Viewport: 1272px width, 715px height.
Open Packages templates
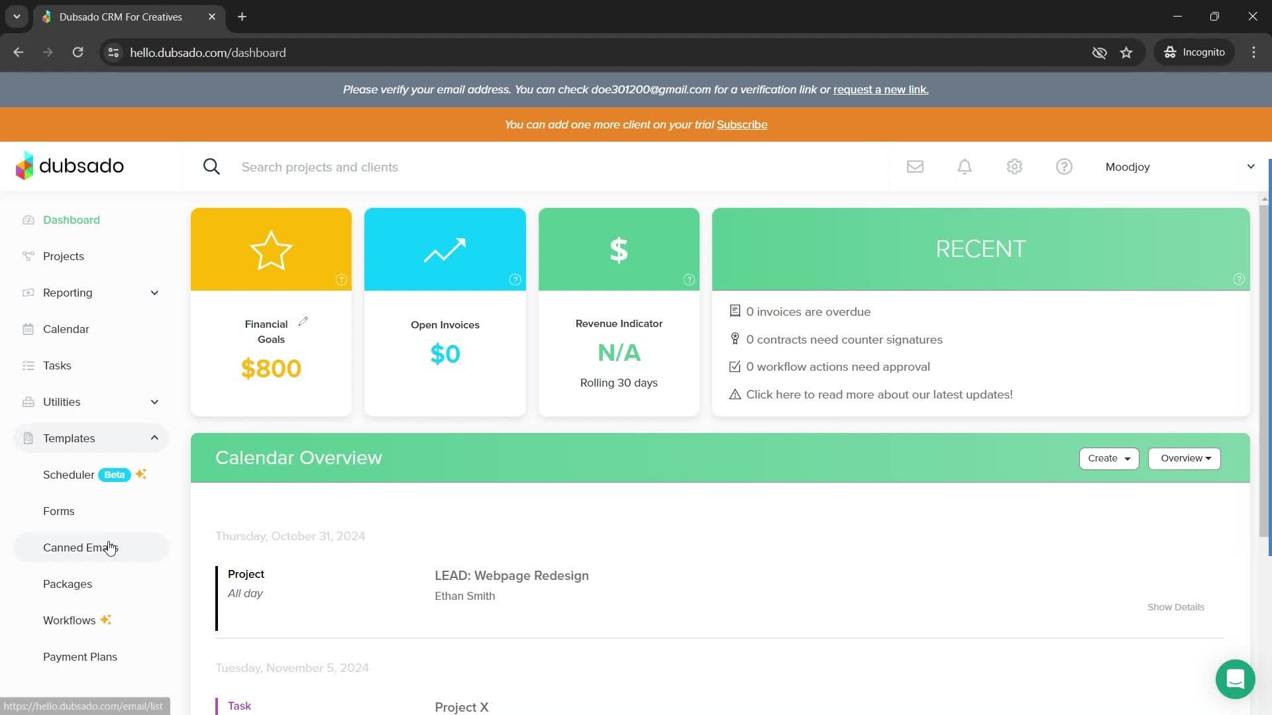(x=68, y=584)
